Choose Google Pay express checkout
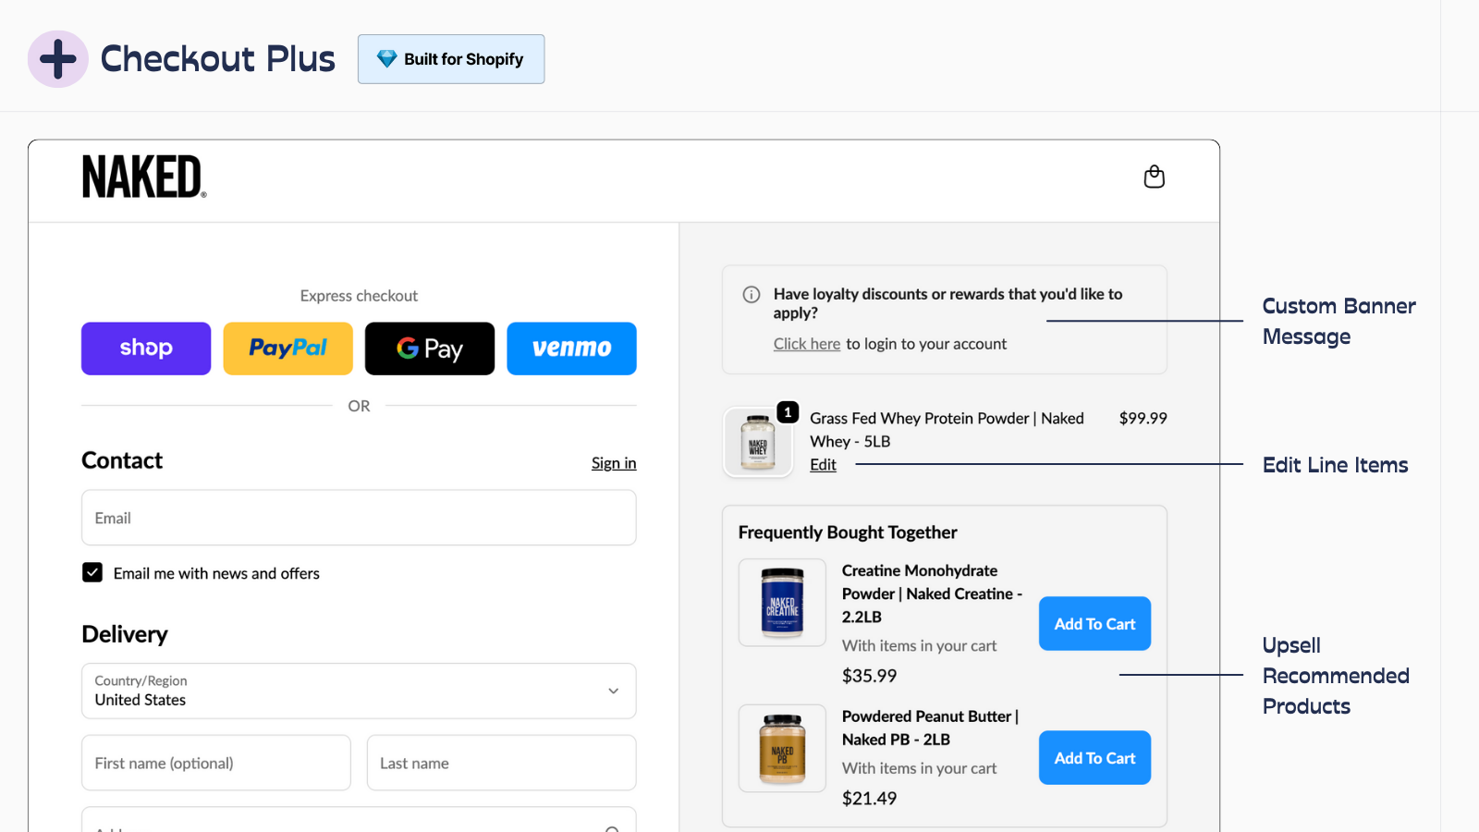This screenshot has height=832, width=1479. [430, 349]
